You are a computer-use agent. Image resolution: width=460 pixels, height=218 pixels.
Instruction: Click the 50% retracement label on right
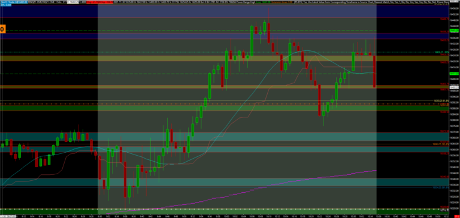coord(441,52)
